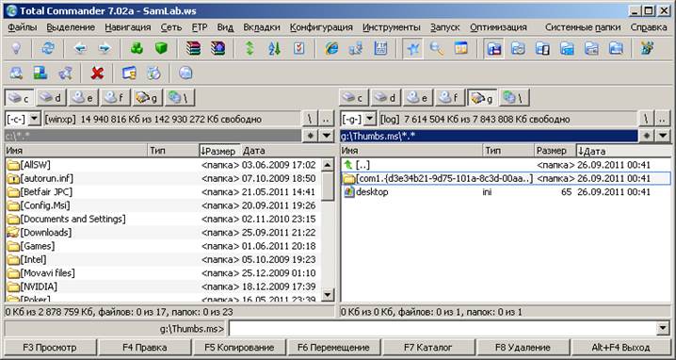Screen dimensions: 676x360
Task: Pack files with the stacked-books archive icon
Action: tap(194, 48)
